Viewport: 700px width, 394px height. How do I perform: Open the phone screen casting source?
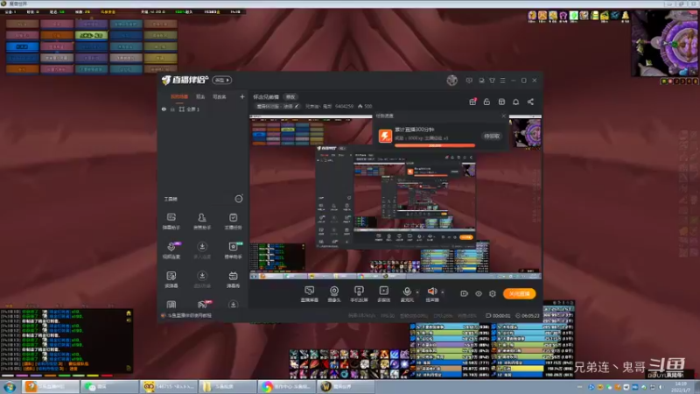(x=359, y=293)
